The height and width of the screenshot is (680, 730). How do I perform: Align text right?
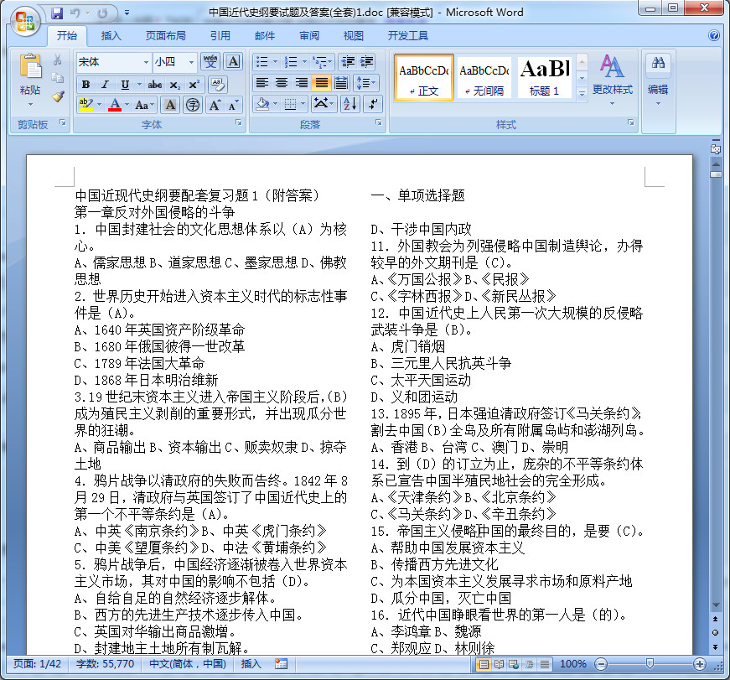pos(301,83)
